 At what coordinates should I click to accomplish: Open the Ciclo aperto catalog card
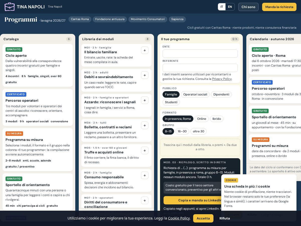click(38, 65)
